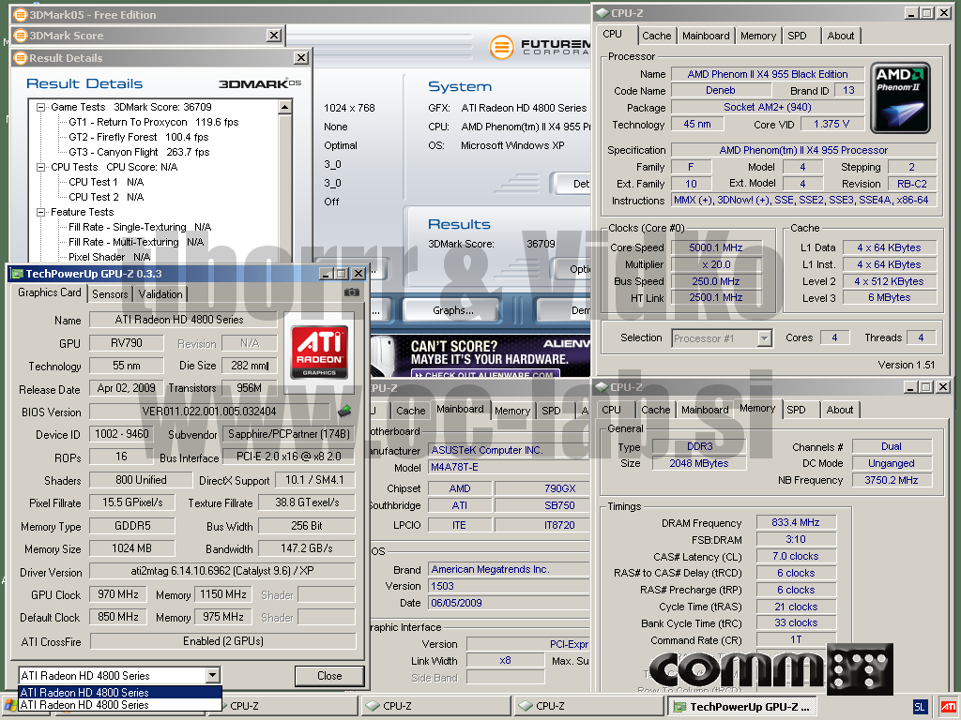This screenshot has width=961, height=720.
Task: Click DRAM Frequency 833.4 MHz value
Action: pyautogui.click(x=796, y=522)
